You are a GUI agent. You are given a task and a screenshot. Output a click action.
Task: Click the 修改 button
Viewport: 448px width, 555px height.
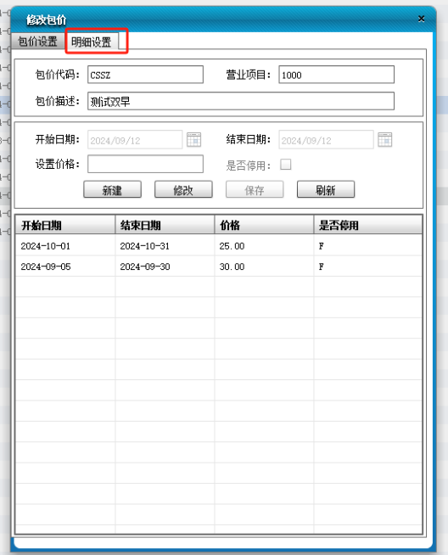point(183,190)
